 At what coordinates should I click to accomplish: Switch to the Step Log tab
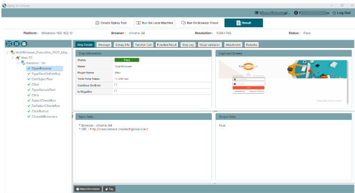[x=188, y=45]
